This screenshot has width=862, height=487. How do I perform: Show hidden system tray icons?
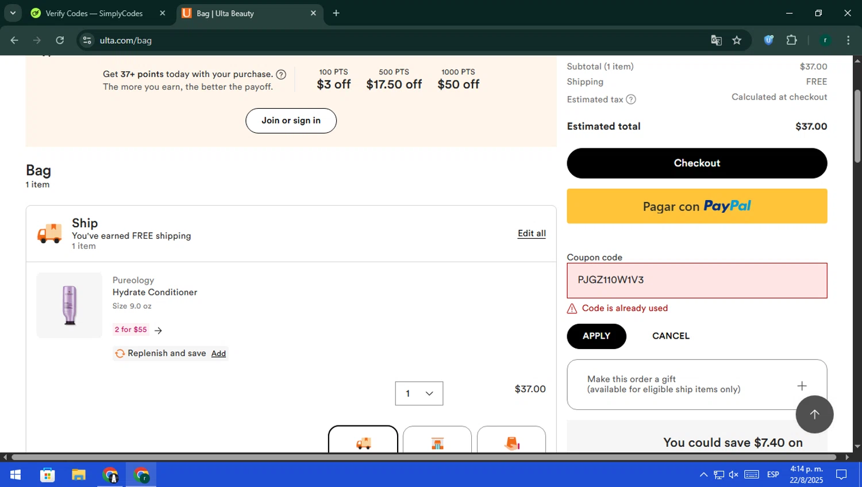tap(703, 475)
